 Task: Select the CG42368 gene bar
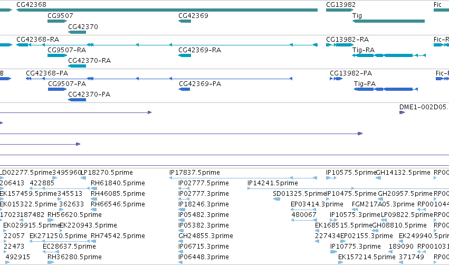tap(167, 10)
